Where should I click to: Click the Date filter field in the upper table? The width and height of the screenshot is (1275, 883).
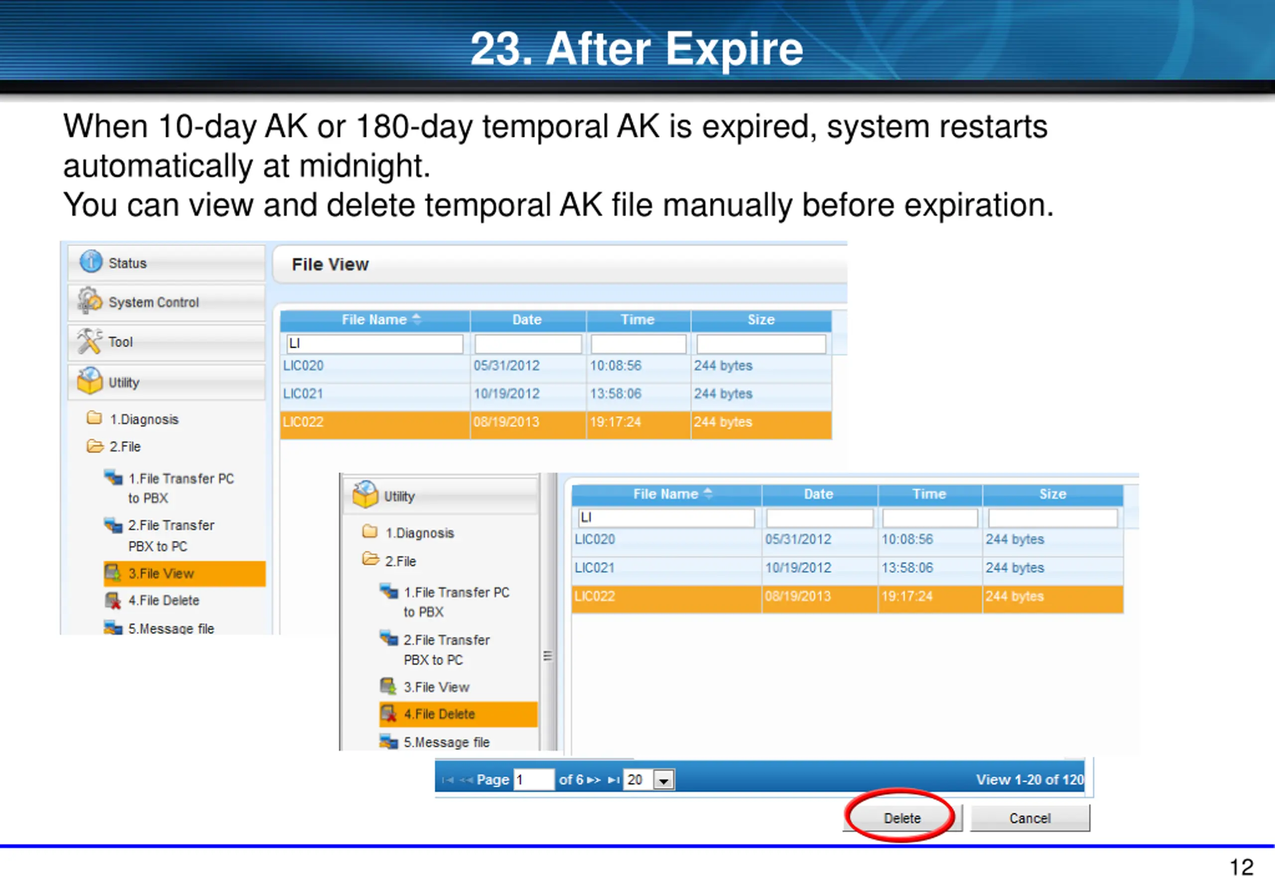click(x=527, y=343)
